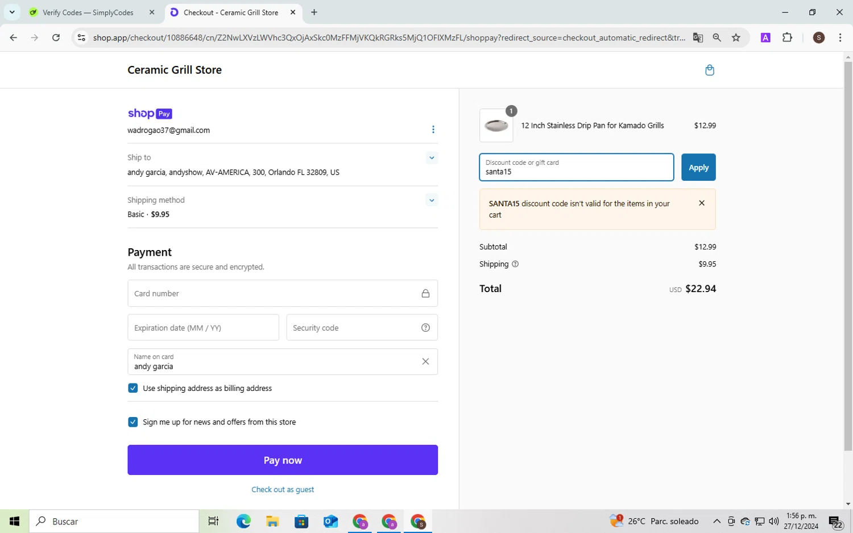Switch to the Verify Codes — SimplyCodes tab
The width and height of the screenshot is (853, 533).
[x=88, y=12]
